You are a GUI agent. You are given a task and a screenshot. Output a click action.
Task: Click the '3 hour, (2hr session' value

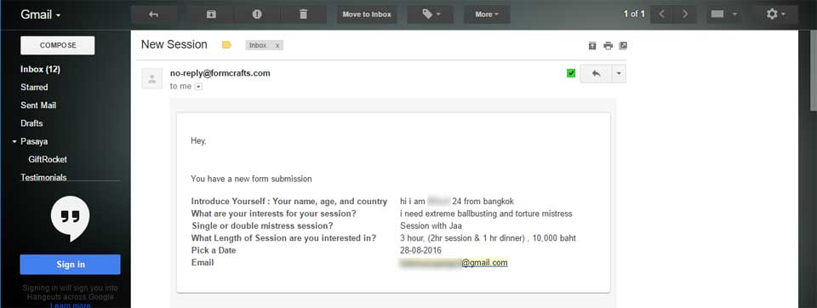tap(488, 238)
